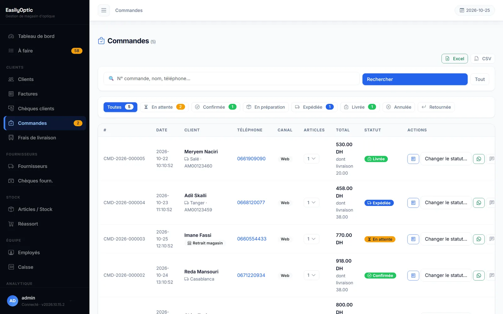Screen dimensions: 503x314
Task: Open WhatsApp for Imane Fassi's order
Action: point(479,239)
